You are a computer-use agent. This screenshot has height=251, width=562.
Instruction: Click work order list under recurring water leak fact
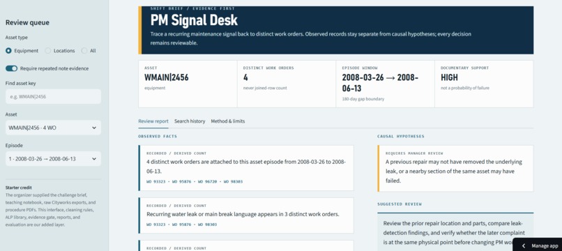[182, 225]
